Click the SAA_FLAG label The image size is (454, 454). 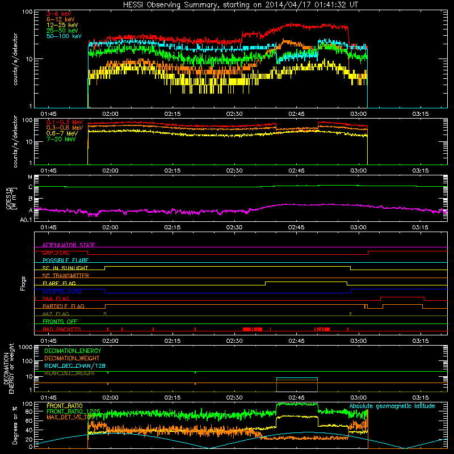click(56, 299)
